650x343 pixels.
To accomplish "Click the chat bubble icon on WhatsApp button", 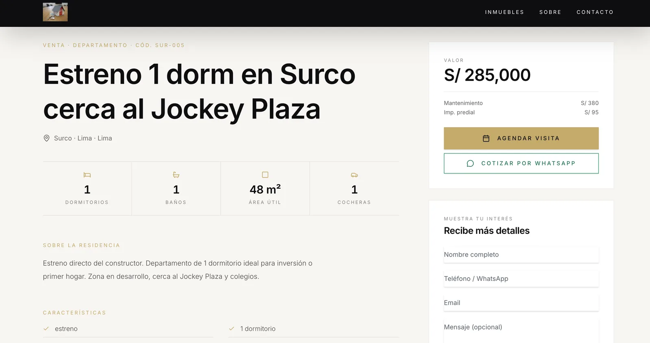I will coord(470,164).
